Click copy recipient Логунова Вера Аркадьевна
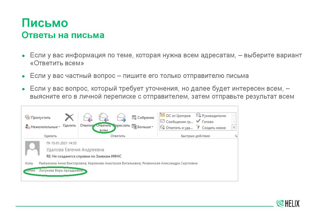 [61, 170]
